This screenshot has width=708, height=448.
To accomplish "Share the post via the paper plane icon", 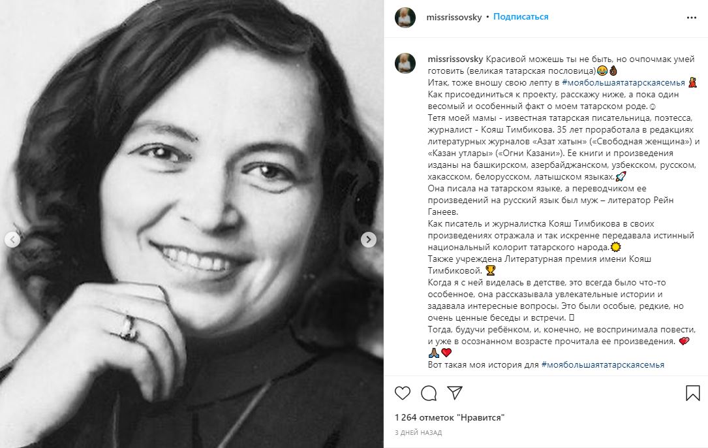I will [x=455, y=392].
